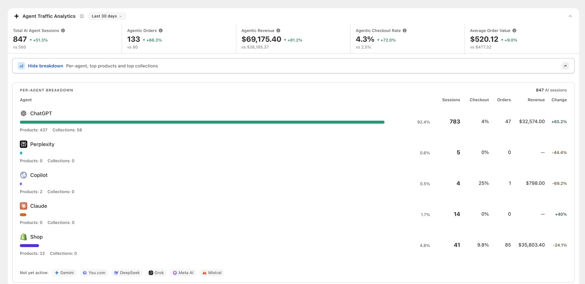Image resolution: width=585 pixels, height=284 pixels.
Task: Show info for Average Order Value
Action: point(514,30)
